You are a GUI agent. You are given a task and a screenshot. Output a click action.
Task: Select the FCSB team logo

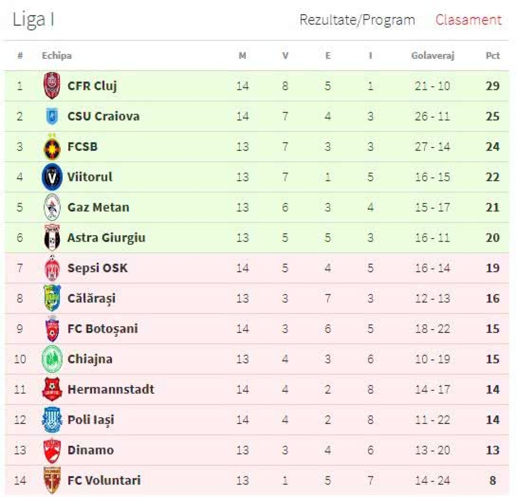[52, 146]
